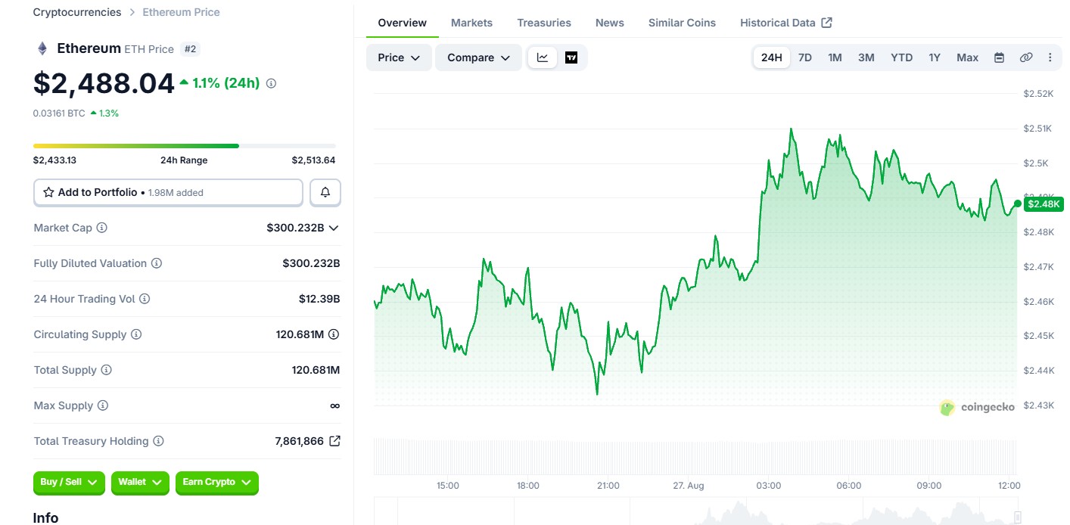This screenshot has width=1070, height=525.
Task: Click the price alert bell icon
Action: point(325,192)
